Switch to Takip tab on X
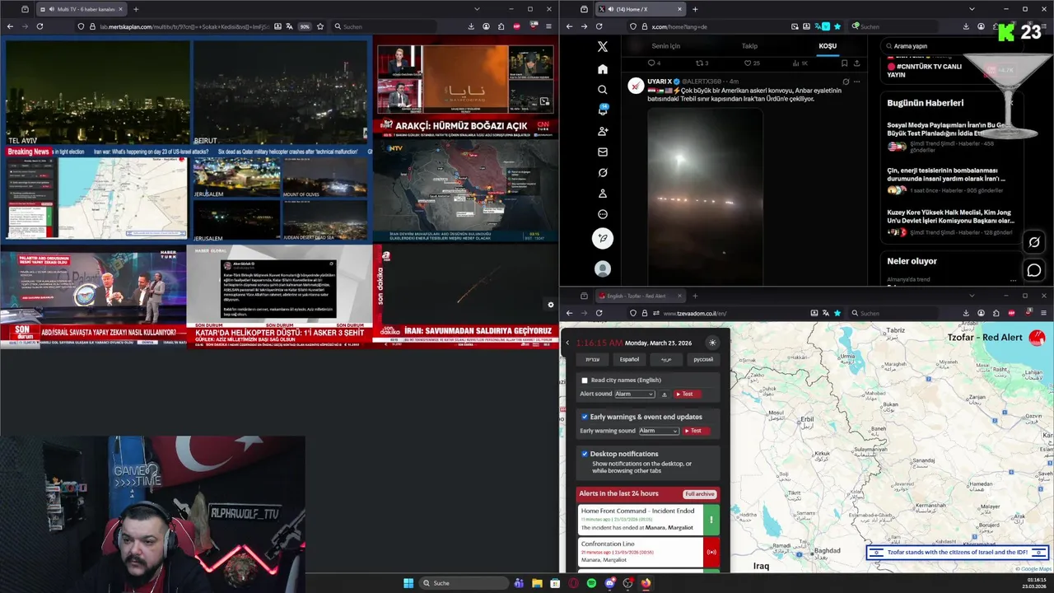The height and width of the screenshot is (593, 1054). [x=749, y=46]
